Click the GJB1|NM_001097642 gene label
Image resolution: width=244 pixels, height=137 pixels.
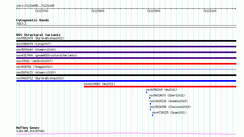(x=30, y=131)
